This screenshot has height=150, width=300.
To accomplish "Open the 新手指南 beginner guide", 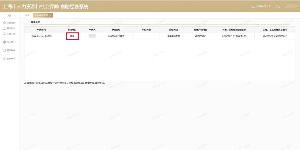I will coord(9,50).
